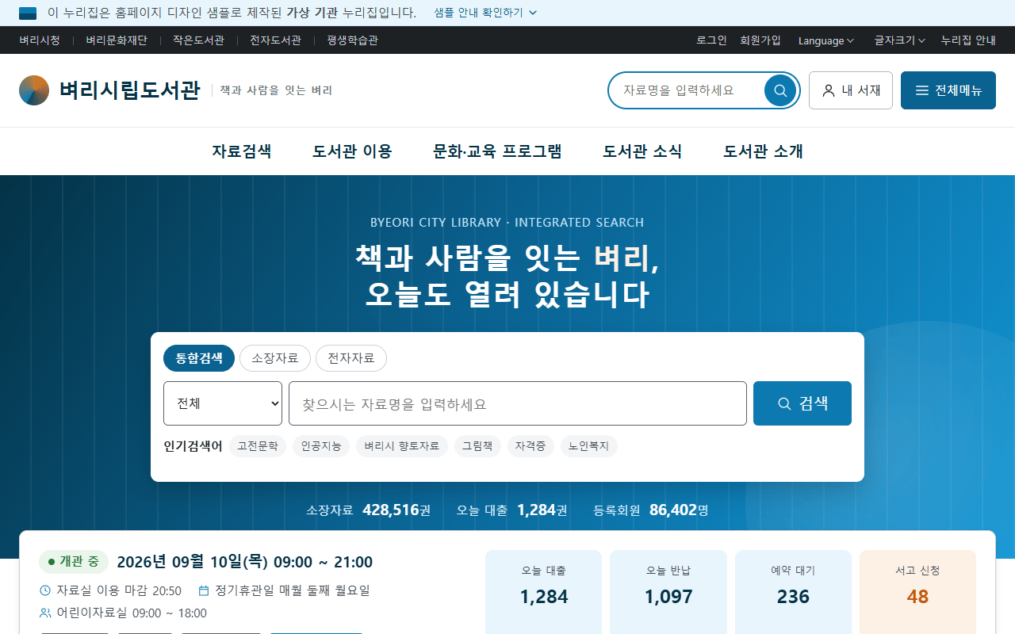
Task: Open 평생학습관 link
Action: [352, 40]
